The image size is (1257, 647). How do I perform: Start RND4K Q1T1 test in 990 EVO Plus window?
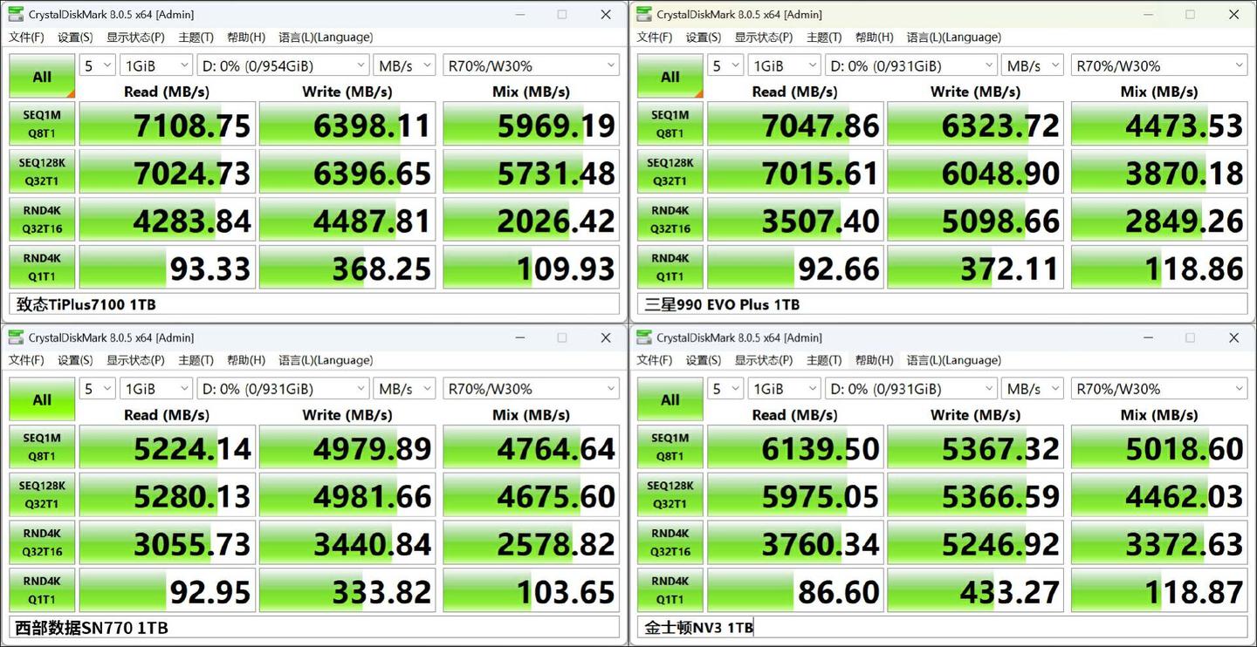click(x=670, y=267)
